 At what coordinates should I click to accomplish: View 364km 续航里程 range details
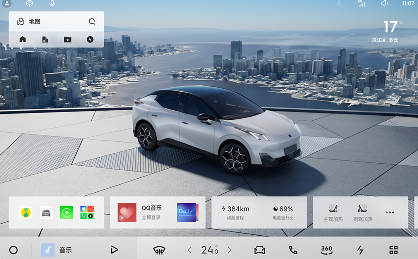pyautogui.click(x=235, y=212)
